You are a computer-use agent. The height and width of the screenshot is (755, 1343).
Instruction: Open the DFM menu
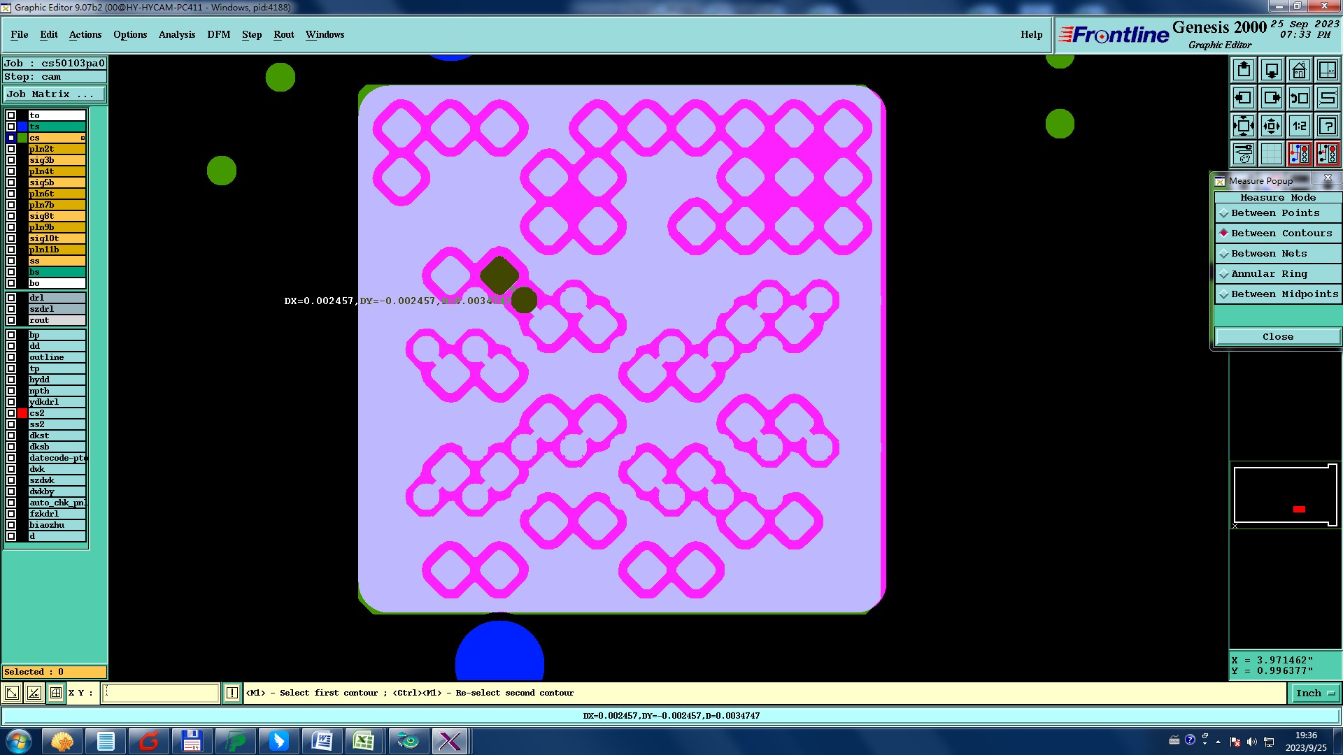(219, 34)
